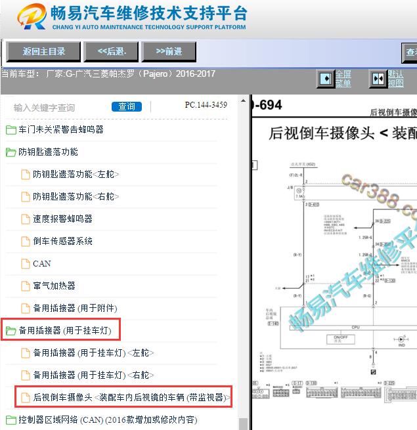The width and height of the screenshot is (417, 430).
Task: Open the 车门未关紧警告蜂鸣器 tree entry
Action: pos(61,129)
